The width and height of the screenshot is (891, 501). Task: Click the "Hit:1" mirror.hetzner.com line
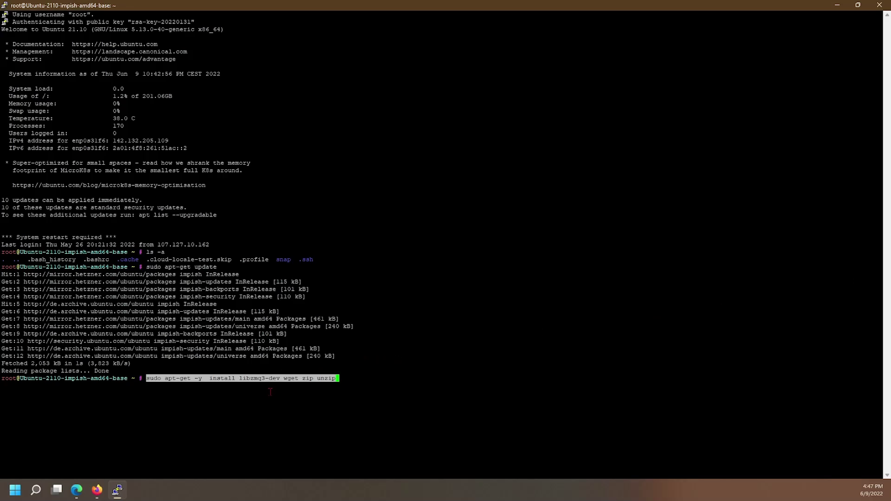pos(120,274)
